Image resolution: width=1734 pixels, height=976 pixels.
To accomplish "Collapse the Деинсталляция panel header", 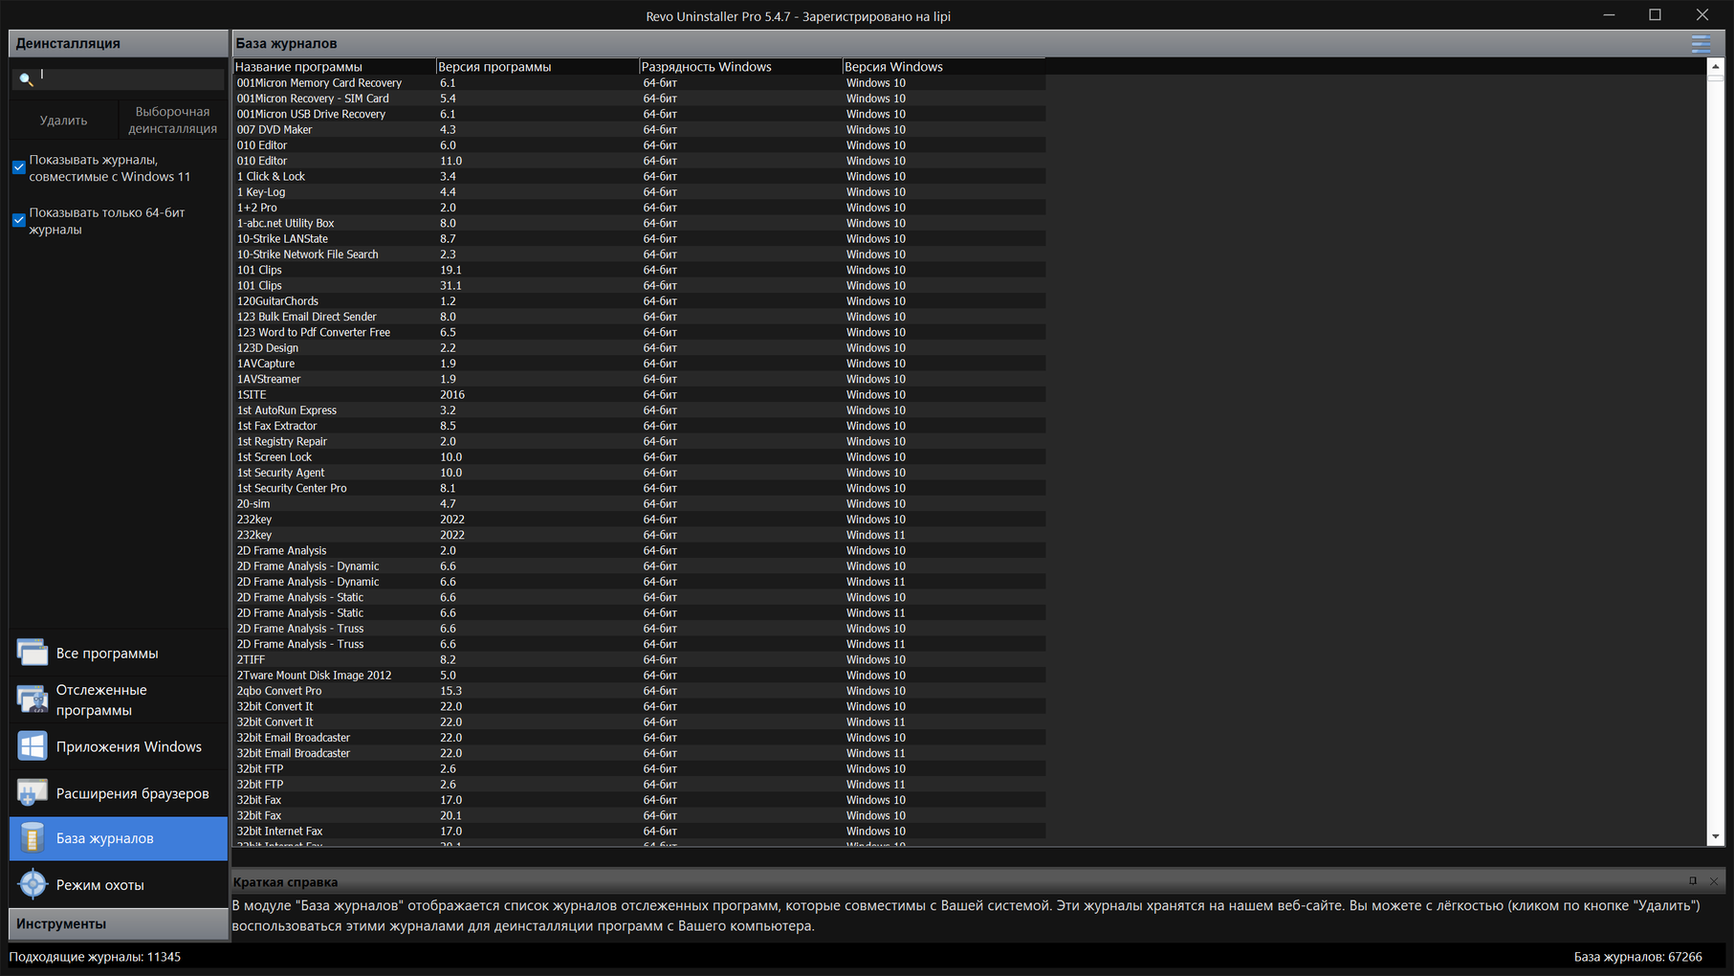I will (119, 43).
